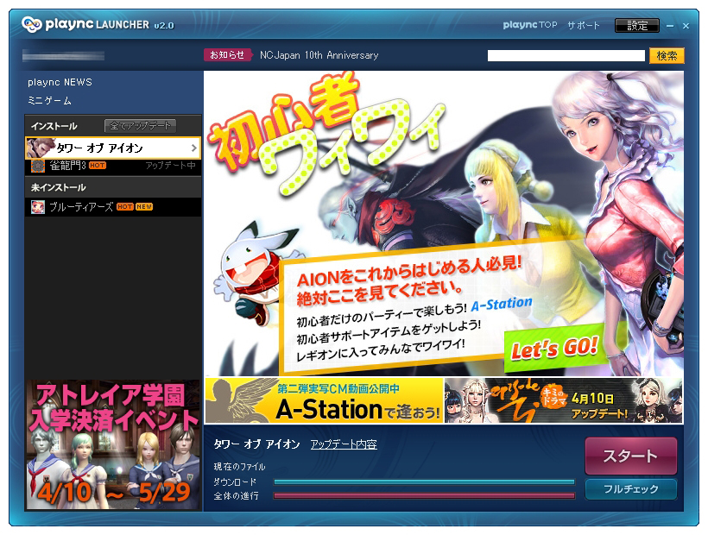The image size is (708, 535).
Task: Open the 初心者ワイワイ main banner
Action: click(444, 223)
